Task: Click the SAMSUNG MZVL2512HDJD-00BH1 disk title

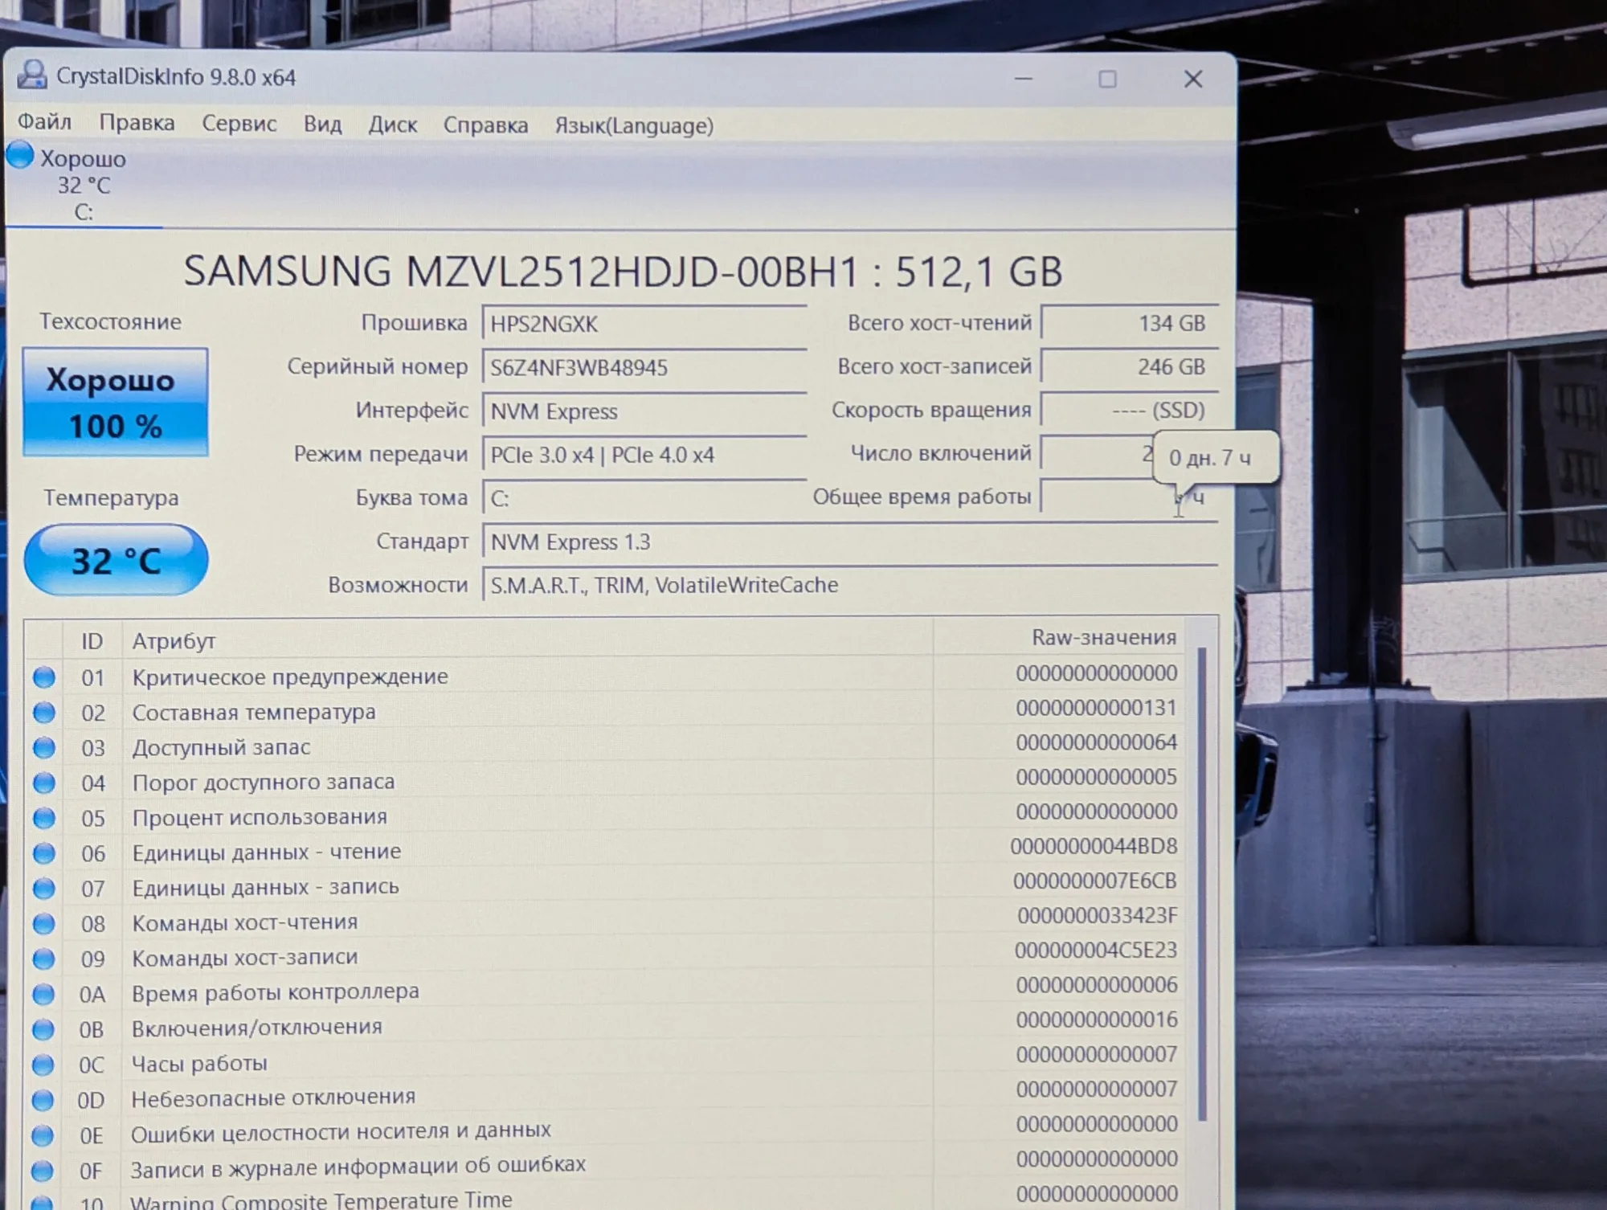Action: click(623, 271)
